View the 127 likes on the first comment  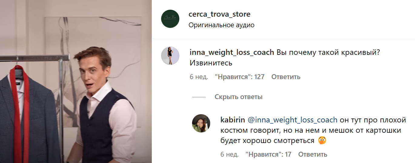click(x=240, y=77)
